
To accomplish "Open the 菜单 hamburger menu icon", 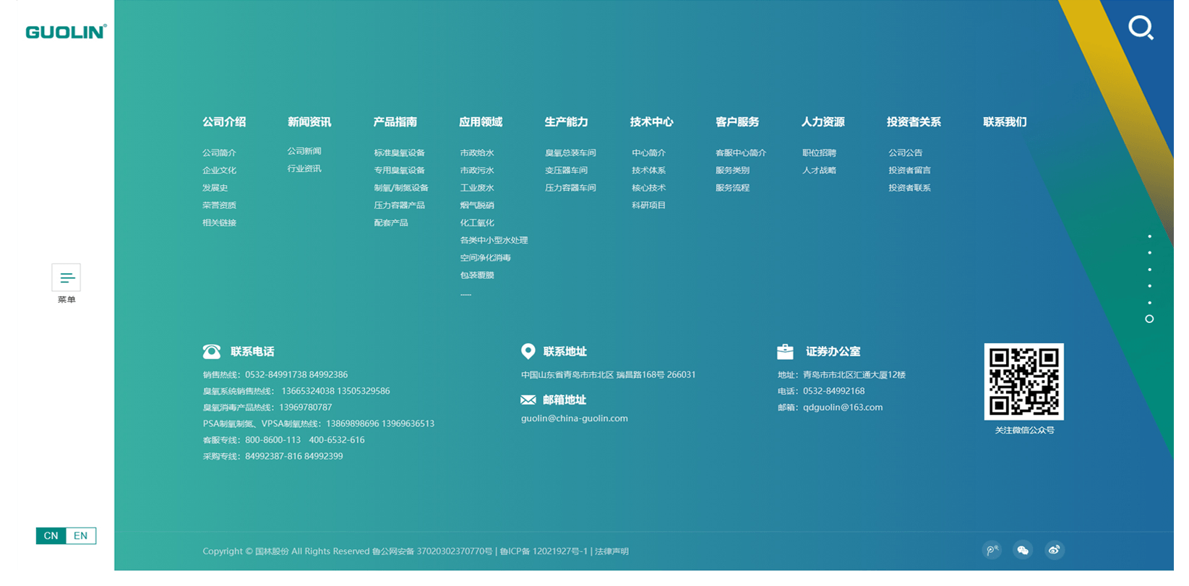I will 66,277.
